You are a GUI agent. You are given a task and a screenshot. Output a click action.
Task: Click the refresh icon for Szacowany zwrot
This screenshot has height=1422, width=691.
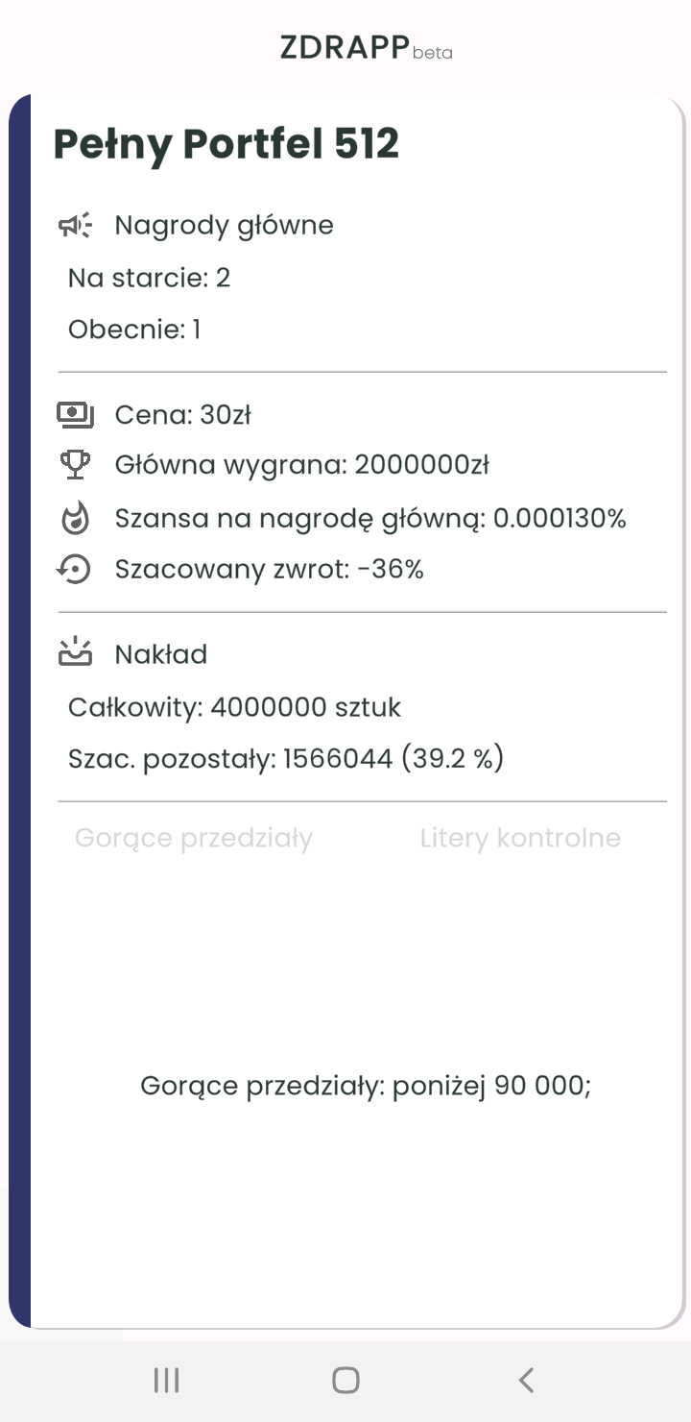(x=75, y=569)
